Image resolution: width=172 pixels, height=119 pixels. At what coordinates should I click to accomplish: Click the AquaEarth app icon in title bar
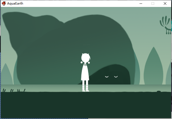coord(4,3)
